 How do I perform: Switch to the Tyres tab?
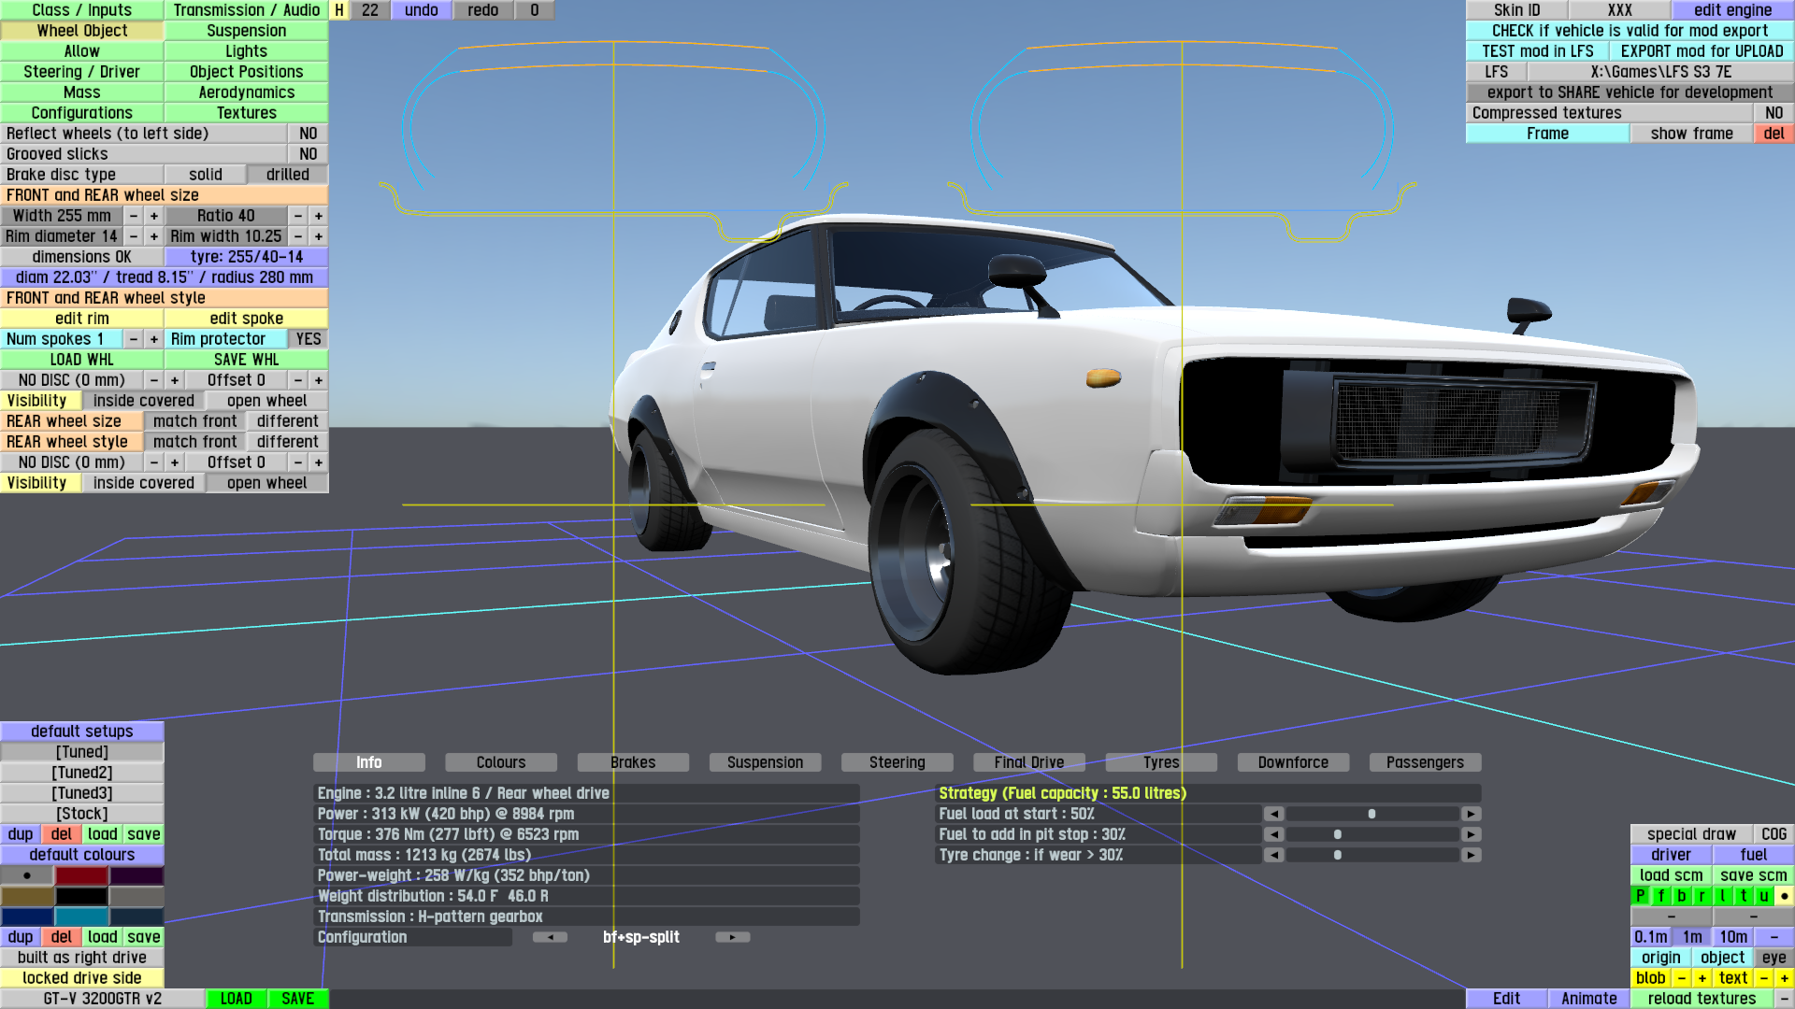coord(1160,762)
